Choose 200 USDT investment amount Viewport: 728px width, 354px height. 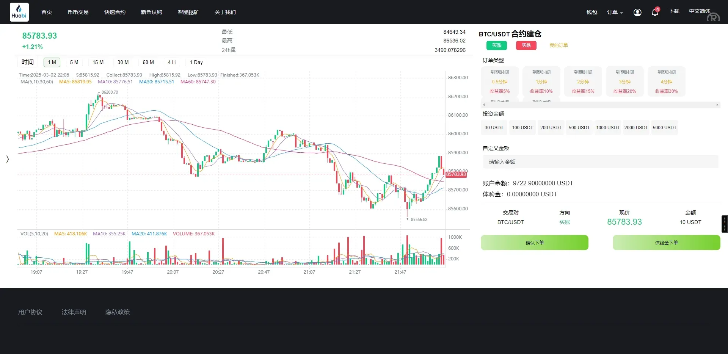[551, 127]
